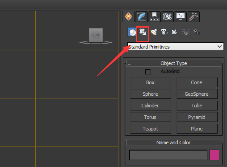Select the Tube primitive button
This screenshot has height=167, width=227.
(197, 106)
